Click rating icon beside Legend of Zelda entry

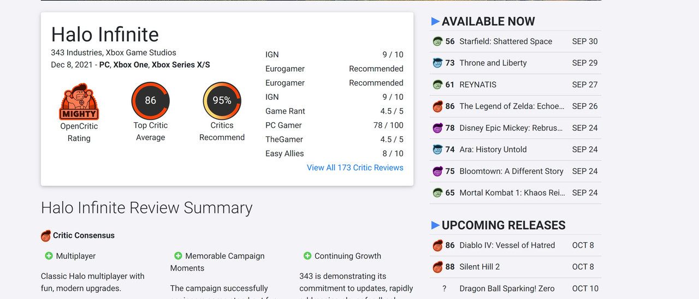437,106
